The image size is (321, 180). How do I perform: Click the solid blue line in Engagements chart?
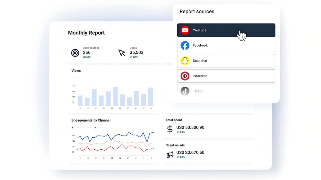click(115, 136)
